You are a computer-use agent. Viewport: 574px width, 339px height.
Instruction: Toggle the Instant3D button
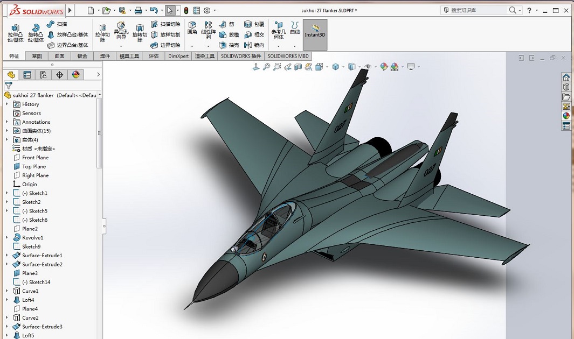[315, 34]
